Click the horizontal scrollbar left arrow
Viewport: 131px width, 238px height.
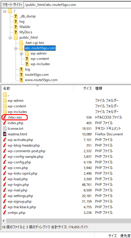click(4, 221)
